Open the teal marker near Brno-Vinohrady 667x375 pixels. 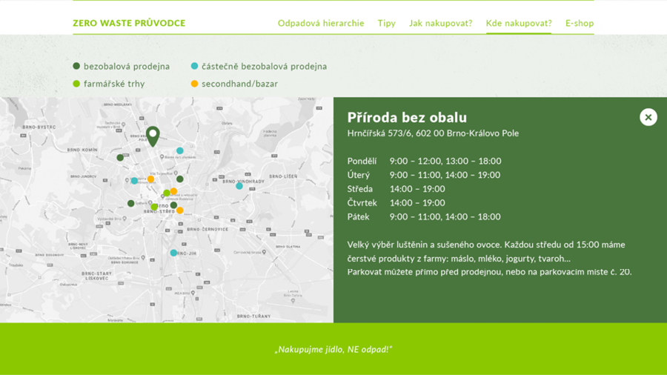coord(239,186)
